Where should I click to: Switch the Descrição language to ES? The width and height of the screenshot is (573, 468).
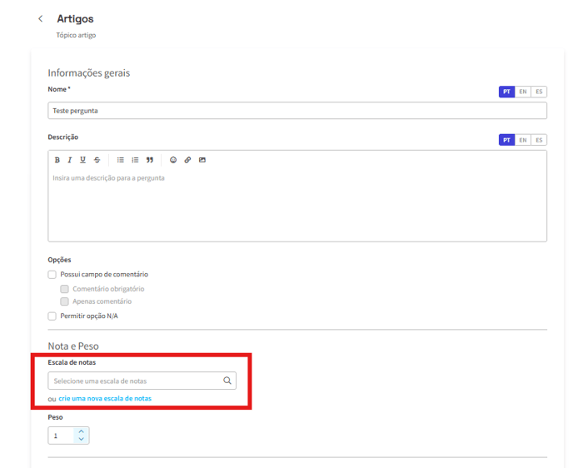pos(539,140)
